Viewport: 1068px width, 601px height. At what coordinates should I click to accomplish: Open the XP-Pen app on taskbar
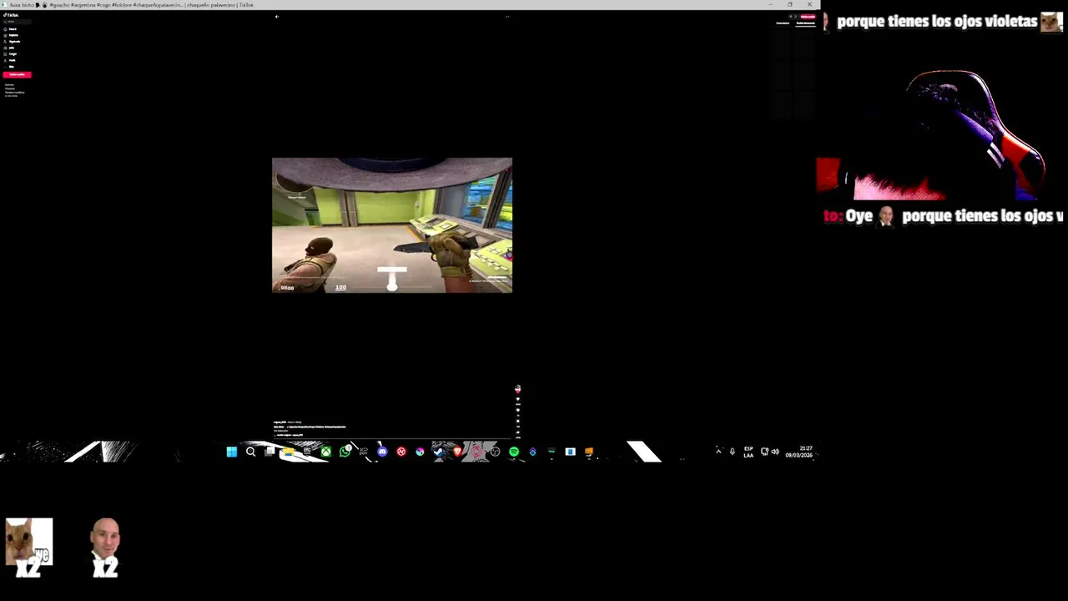[363, 452]
